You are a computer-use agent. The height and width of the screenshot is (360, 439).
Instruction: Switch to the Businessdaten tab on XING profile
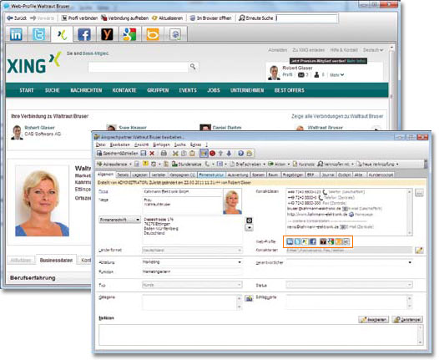[56, 261]
